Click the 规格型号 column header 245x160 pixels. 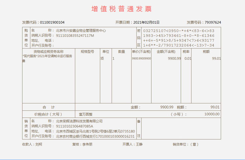[x=87, y=52]
